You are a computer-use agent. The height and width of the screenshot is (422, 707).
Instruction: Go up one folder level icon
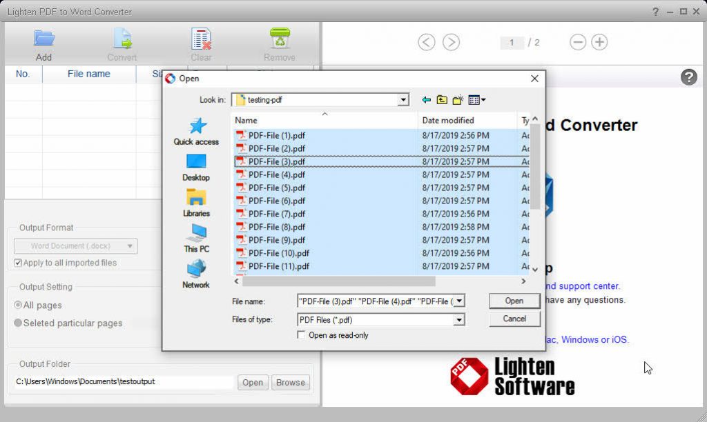point(442,100)
